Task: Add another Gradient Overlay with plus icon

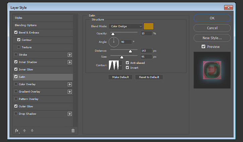Action: coord(70,92)
